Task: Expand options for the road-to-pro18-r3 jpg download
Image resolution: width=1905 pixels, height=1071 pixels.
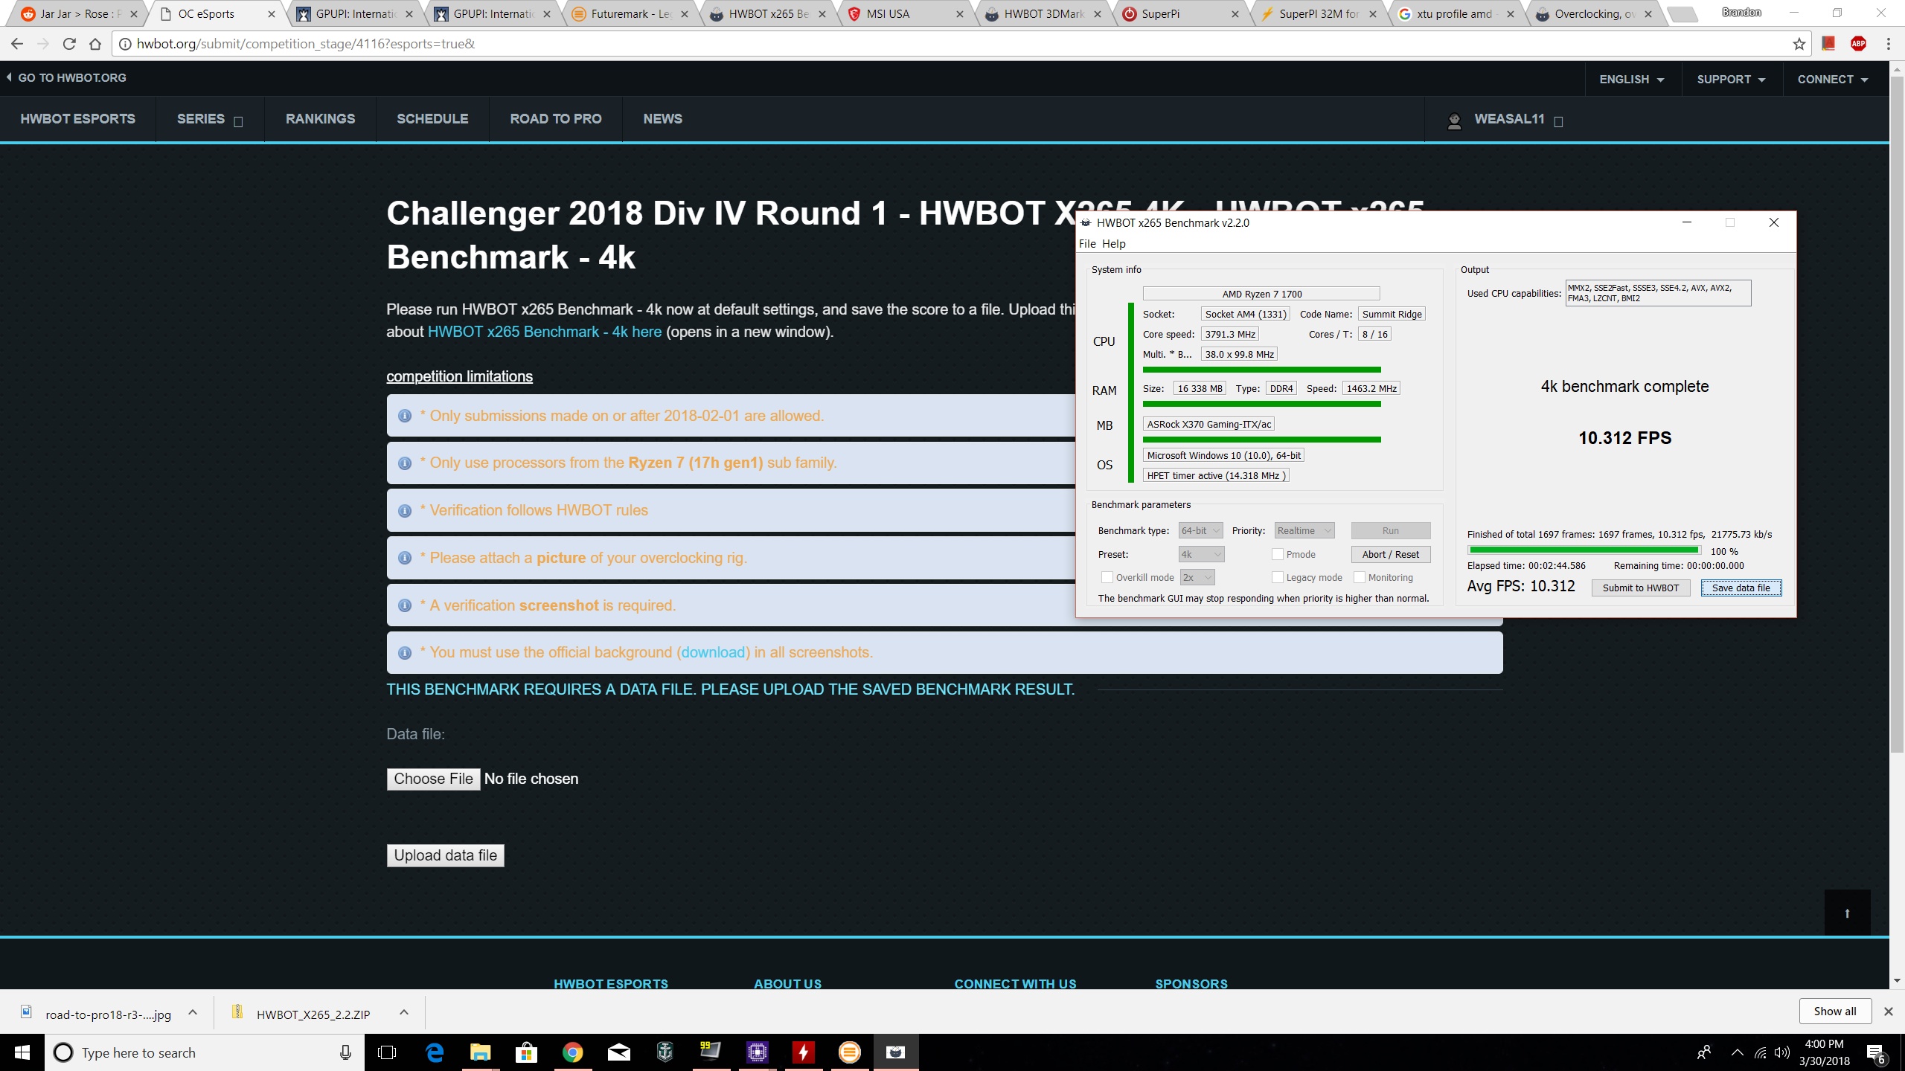Action: [x=193, y=1012]
